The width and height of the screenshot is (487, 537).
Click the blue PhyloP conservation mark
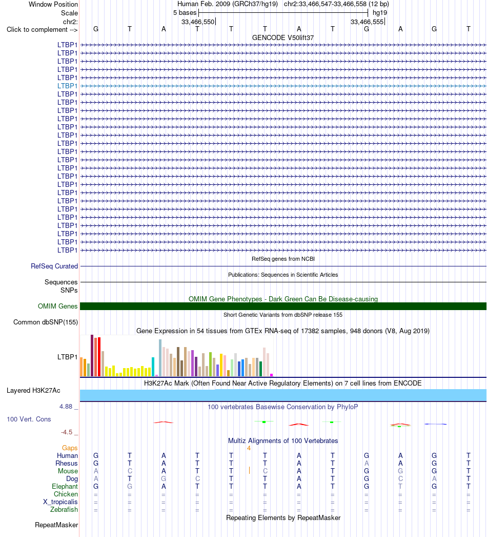point(435,424)
